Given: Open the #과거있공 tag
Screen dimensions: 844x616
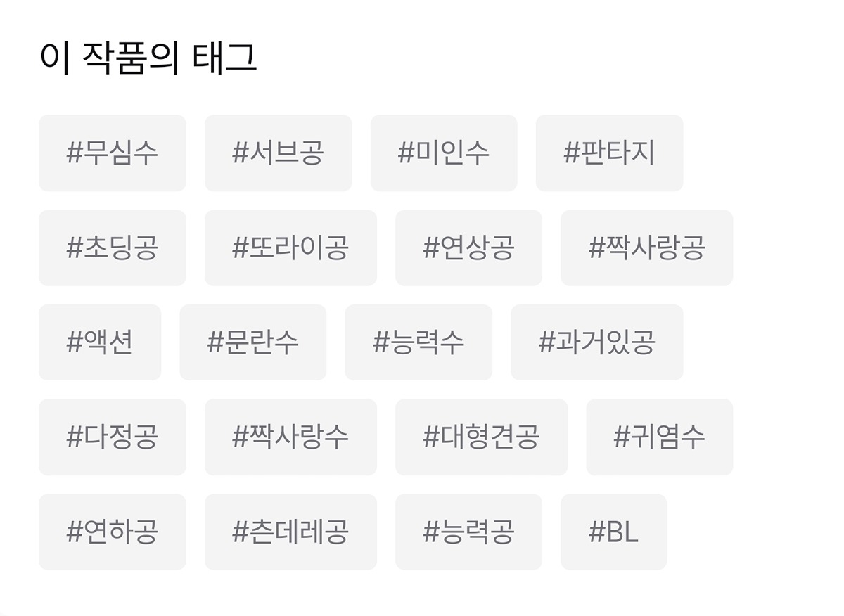Looking at the screenshot, I should click(596, 342).
